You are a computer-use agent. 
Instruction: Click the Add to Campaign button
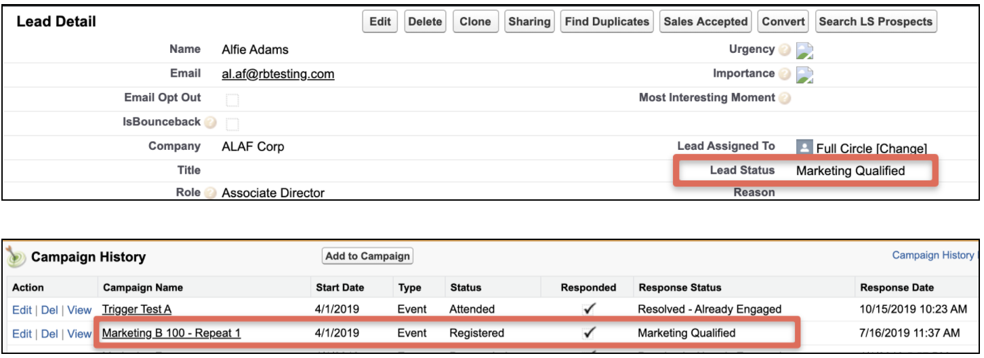[x=367, y=256]
